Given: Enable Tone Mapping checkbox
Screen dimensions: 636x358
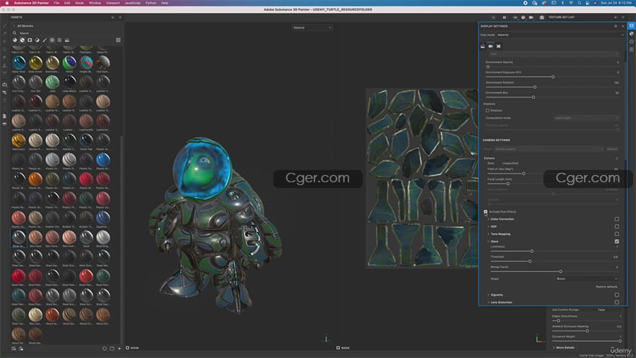Looking at the screenshot, I should tap(616, 234).
